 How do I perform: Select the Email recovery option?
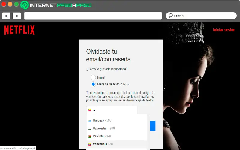point(93,78)
